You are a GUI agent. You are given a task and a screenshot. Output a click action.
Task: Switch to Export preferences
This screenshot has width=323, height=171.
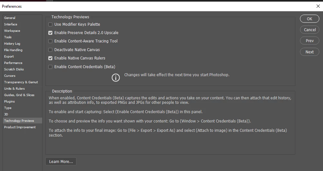[x=23, y=56]
